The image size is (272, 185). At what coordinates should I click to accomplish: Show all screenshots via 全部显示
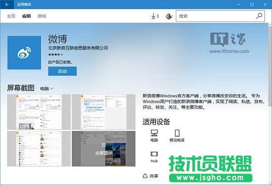(103, 149)
